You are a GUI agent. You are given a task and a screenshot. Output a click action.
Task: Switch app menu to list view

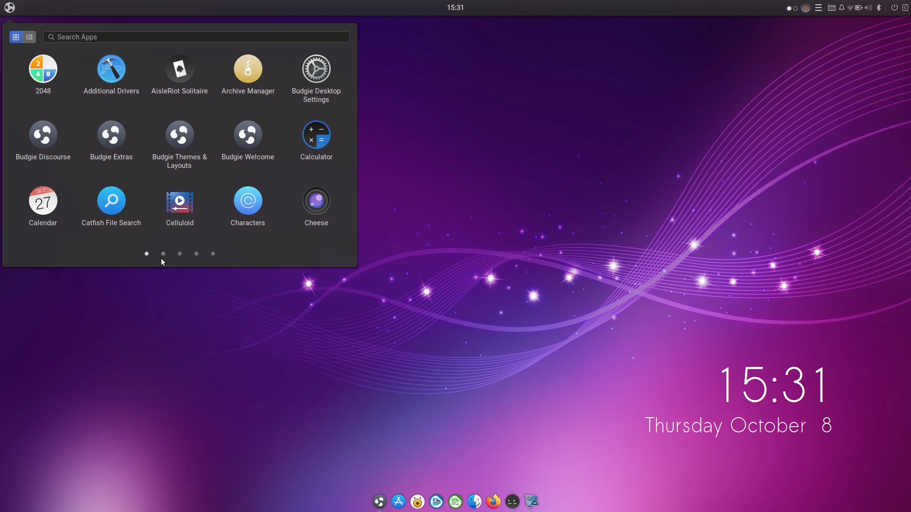29,37
